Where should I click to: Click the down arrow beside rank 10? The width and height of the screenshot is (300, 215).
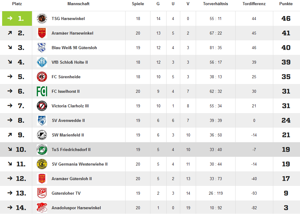pyautogui.click(x=10, y=149)
